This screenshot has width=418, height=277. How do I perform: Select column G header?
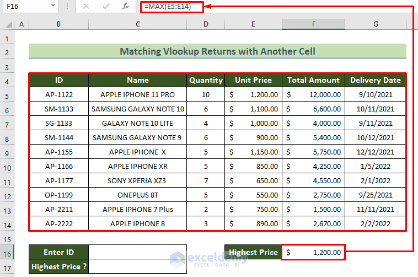click(x=376, y=24)
